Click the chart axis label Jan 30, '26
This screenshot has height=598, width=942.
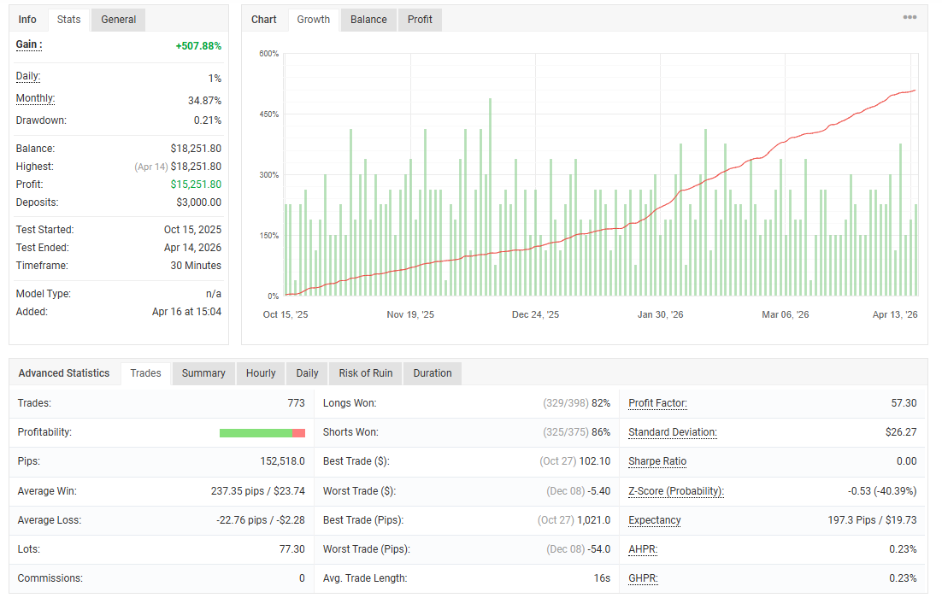pyautogui.click(x=660, y=314)
